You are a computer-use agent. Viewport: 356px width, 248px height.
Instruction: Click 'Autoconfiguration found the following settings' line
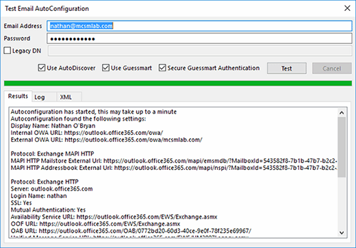coord(78,119)
